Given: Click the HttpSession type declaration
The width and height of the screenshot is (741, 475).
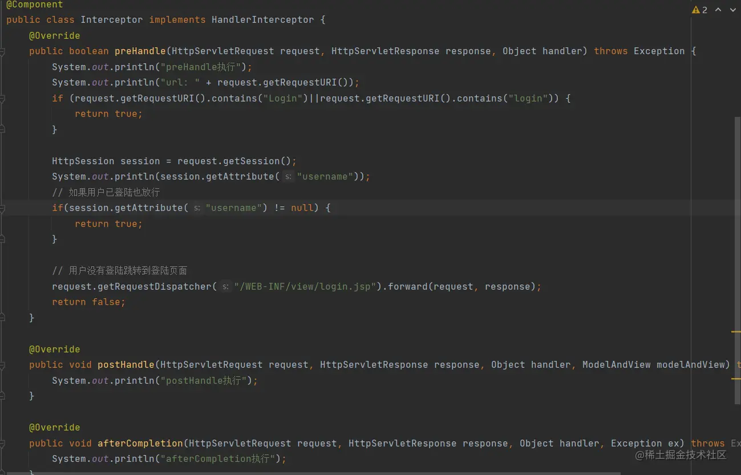Looking at the screenshot, I should point(83,161).
